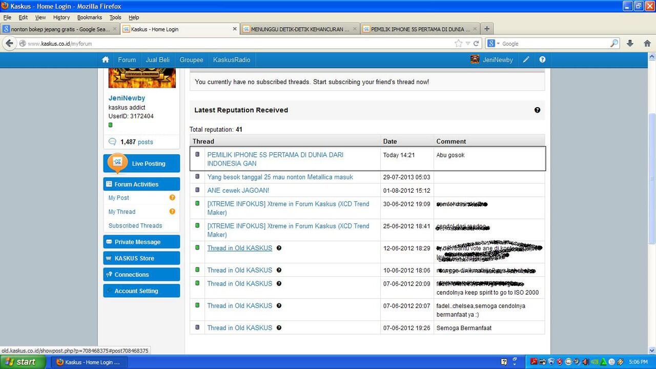656x369 pixels.
Task: Click info icon on 10-06-2012 18:06 Old KASKUS row
Action: [x=279, y=270]
